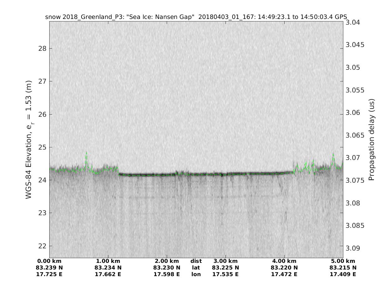The width and height of the screenshot is (379, 284).
Task: Click the 4.00 km distance label
Action: pos(284,261)
